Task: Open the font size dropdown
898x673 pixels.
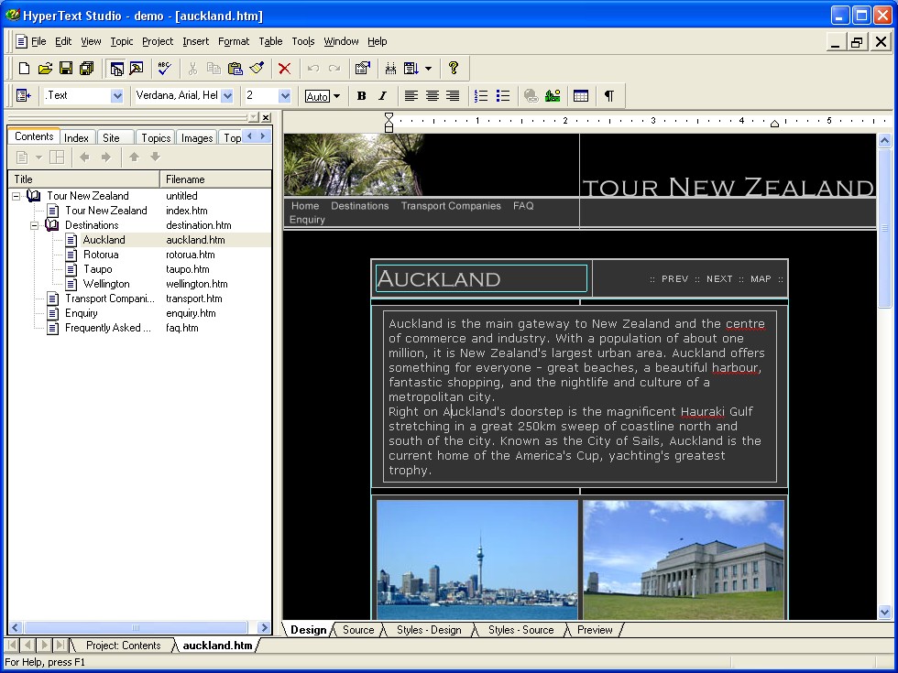Action: (284, 95)
